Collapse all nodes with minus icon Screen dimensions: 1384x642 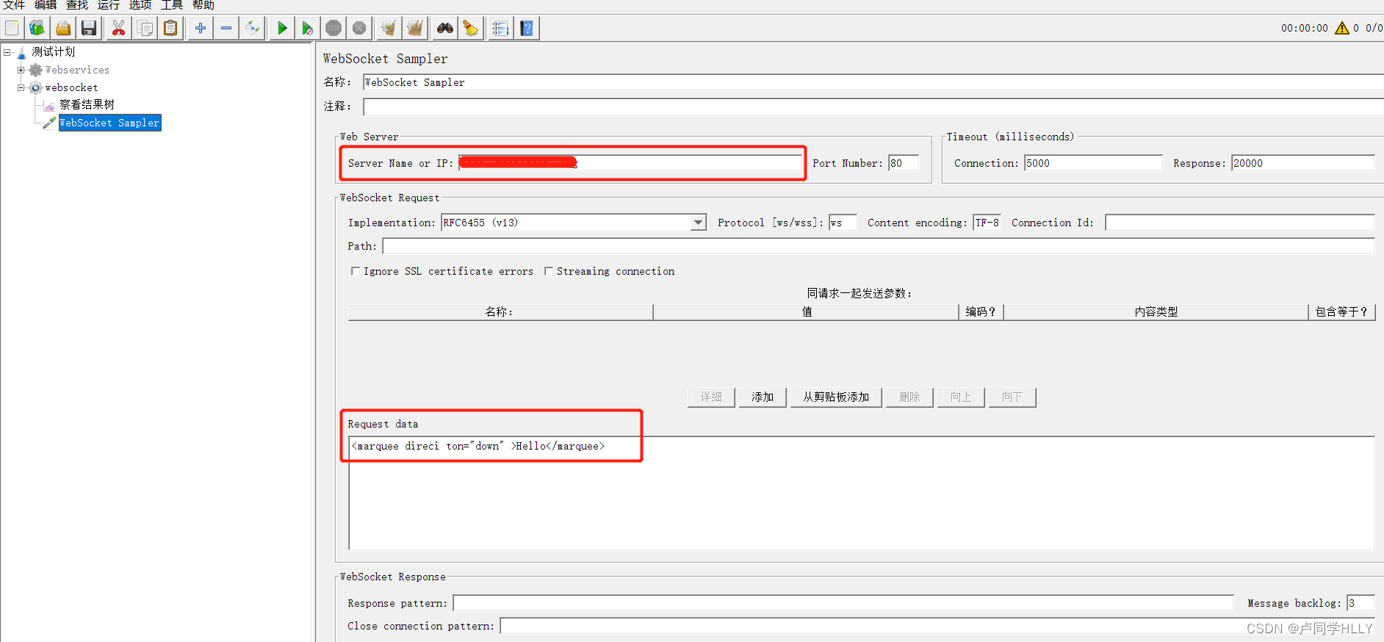click(226, 29)
